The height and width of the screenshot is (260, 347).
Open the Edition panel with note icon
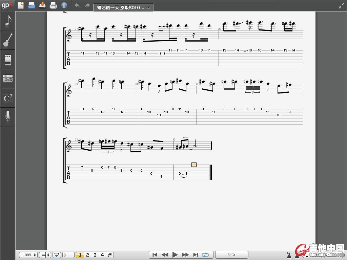coord(8,21)
